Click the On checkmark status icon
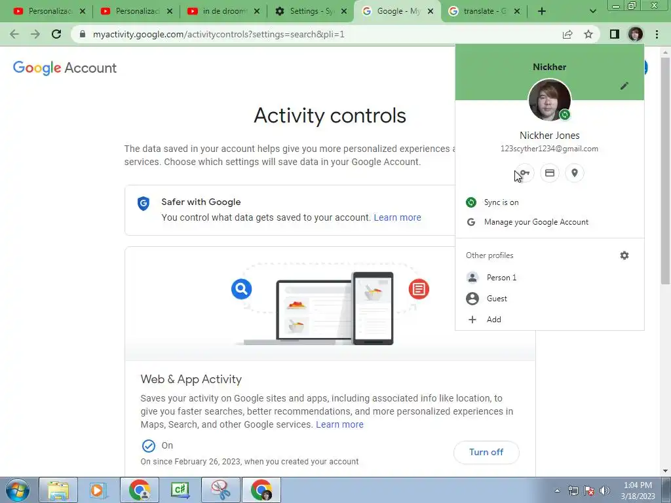This screenshot has height=503, width=671. 149,445
